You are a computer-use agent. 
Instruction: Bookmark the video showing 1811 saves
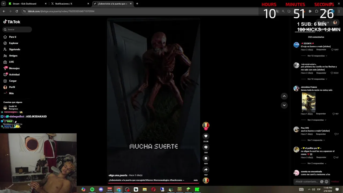206,158
